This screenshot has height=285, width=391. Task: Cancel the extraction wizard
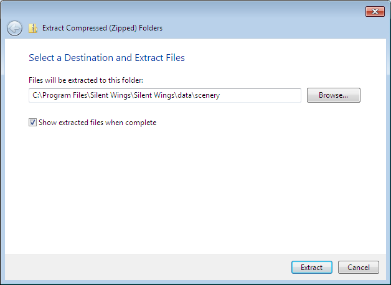[359, 268]
